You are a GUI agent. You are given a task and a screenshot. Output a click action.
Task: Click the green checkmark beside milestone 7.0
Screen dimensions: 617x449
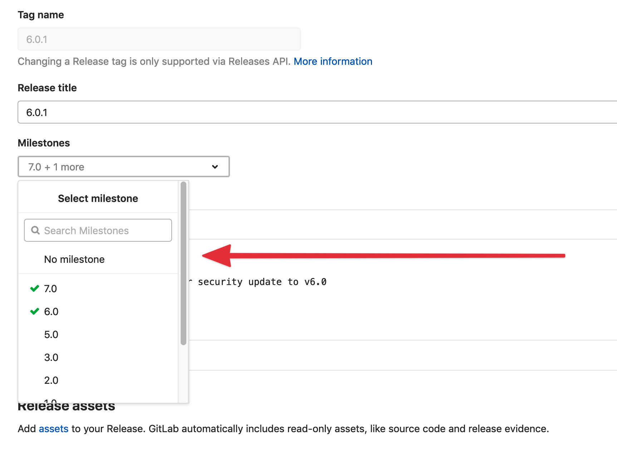34,288
